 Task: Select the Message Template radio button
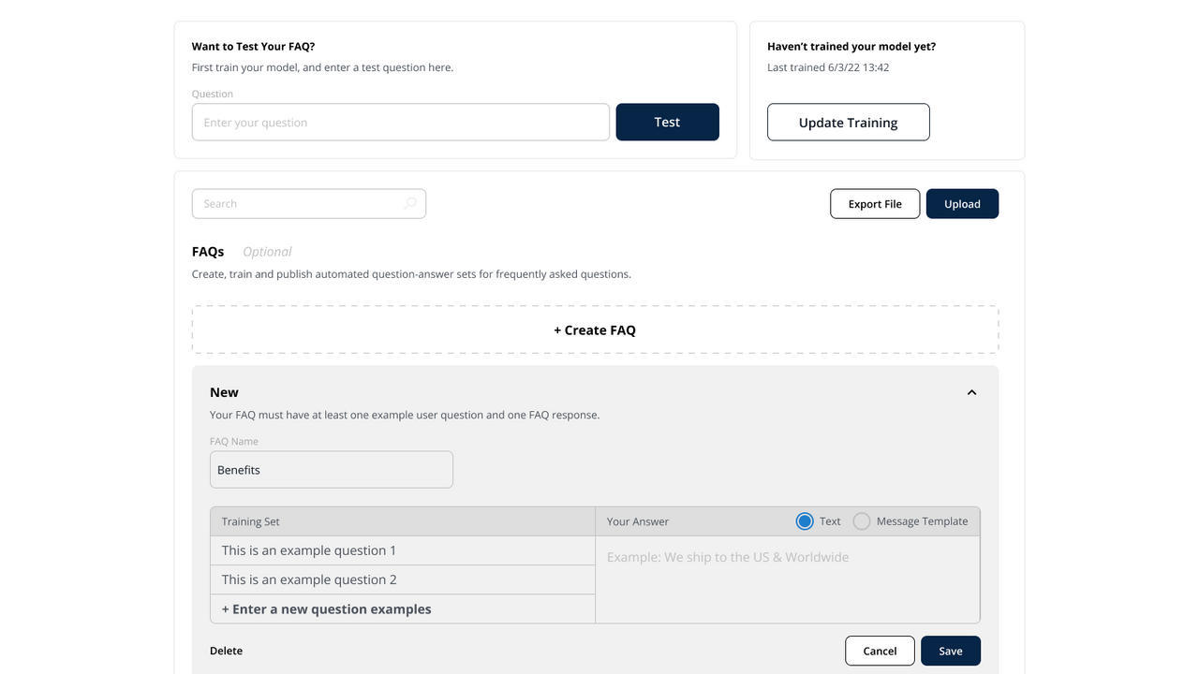click(x=861, y=520)
